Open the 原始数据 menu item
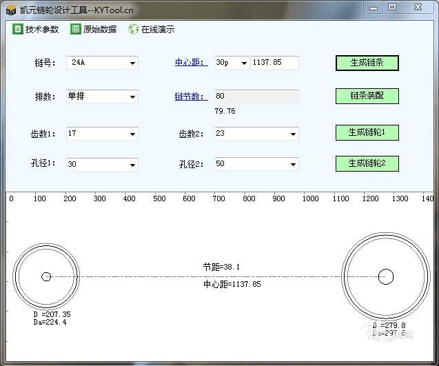439x366 pixels. [93, 29]
